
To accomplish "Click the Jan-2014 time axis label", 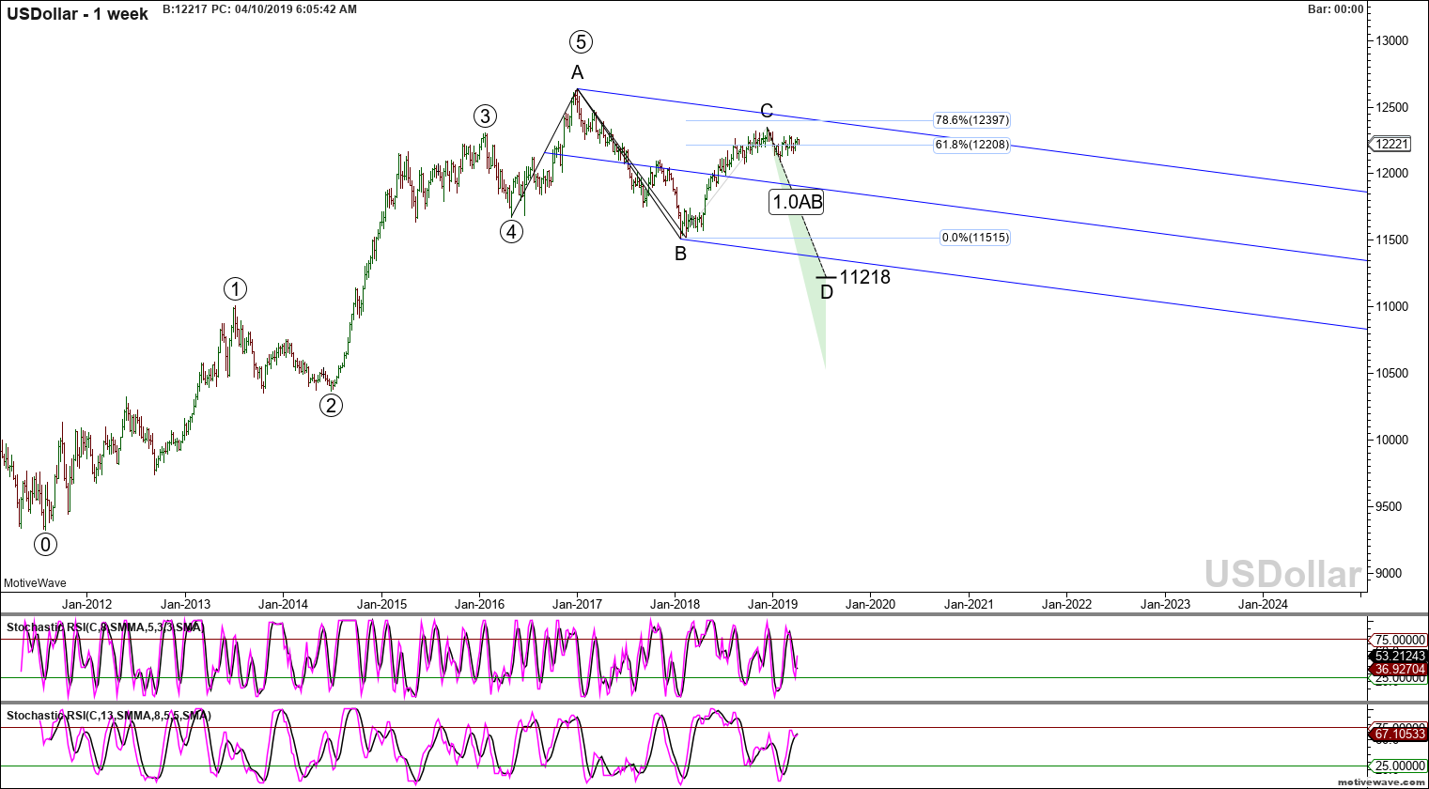I will tap(283, 604).
